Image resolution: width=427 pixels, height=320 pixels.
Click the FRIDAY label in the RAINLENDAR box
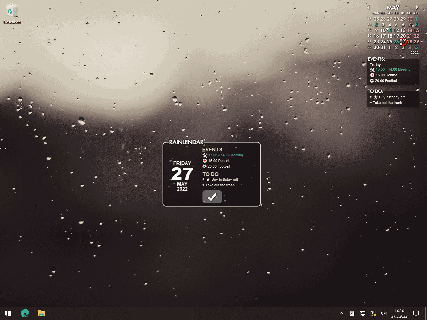[182, 163]
